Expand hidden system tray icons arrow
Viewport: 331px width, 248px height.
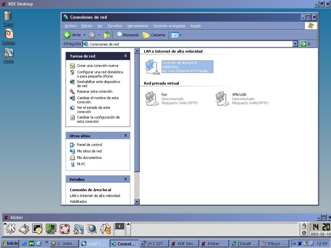[294, 243]
